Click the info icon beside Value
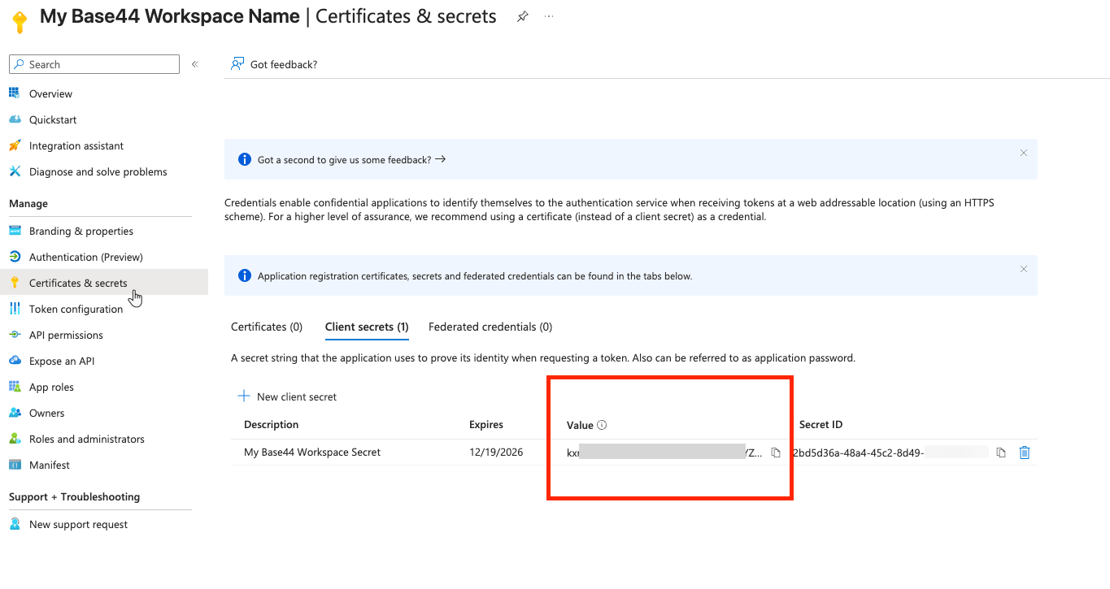The image size is (1110, 589). tap(603, 425)
